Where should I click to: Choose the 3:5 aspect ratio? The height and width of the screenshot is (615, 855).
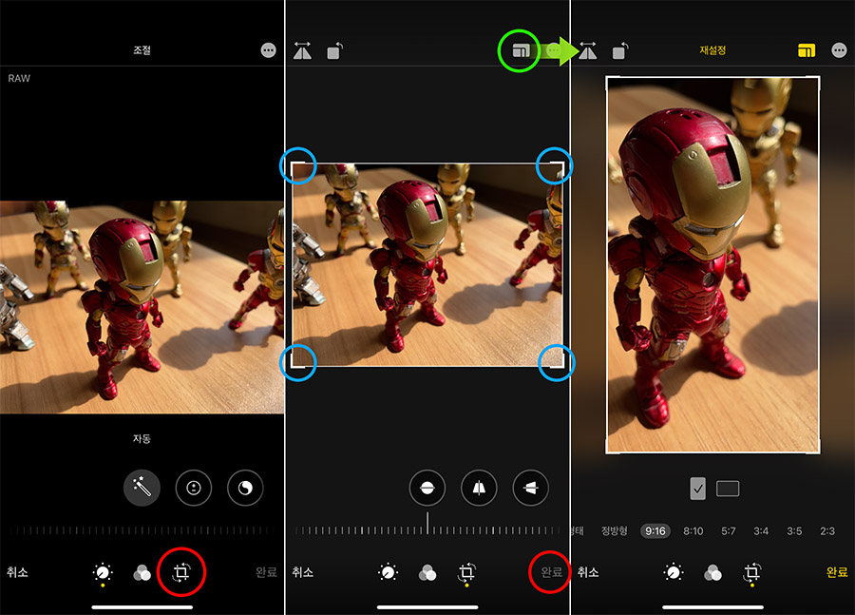coord(794,531)
